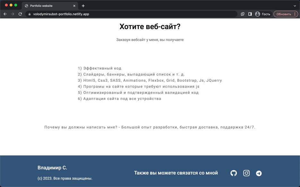Expand the tab overview chevron at top right

295,5
